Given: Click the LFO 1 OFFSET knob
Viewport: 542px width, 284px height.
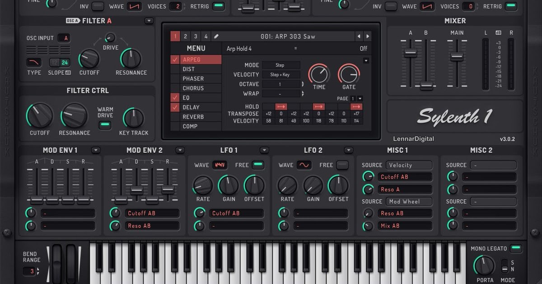Looking at the screenshot, I should (254, 185).
